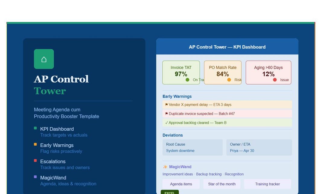Click the large 'AP Control' title text
This screenshot has width=326, height=194.
coord(61,79)
